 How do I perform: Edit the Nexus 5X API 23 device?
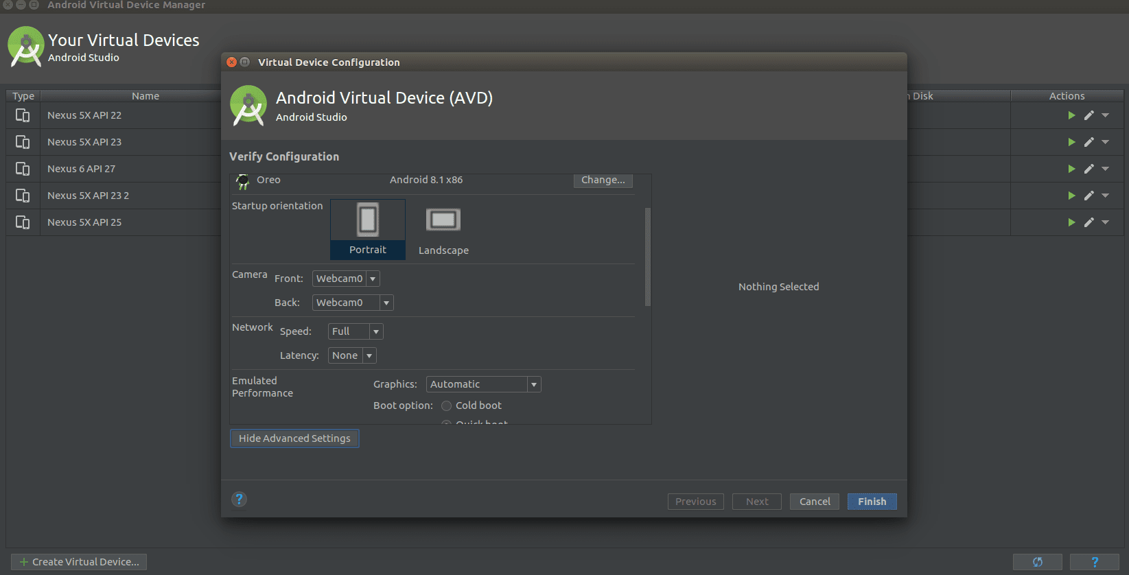click(x=1089, y=142)
